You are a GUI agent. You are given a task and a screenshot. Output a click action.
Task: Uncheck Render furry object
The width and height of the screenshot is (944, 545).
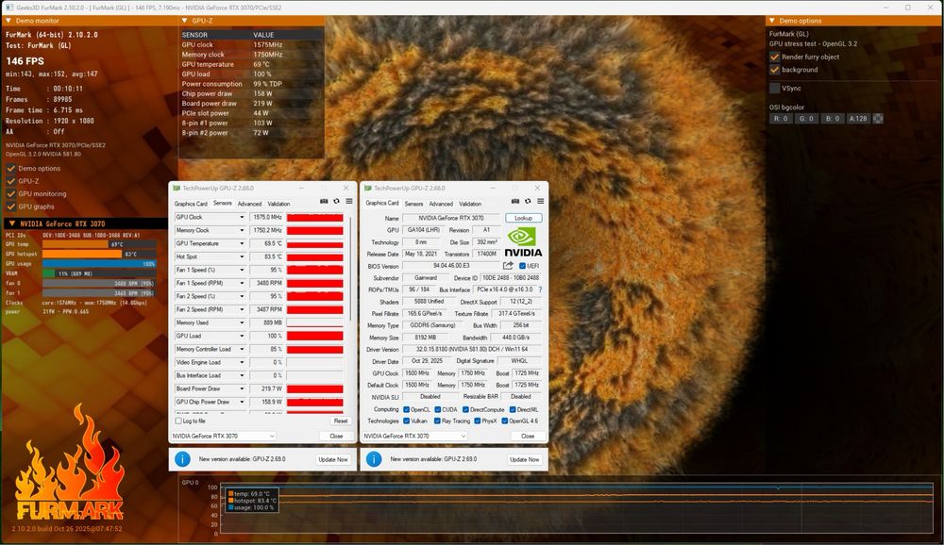coord(774,57)
